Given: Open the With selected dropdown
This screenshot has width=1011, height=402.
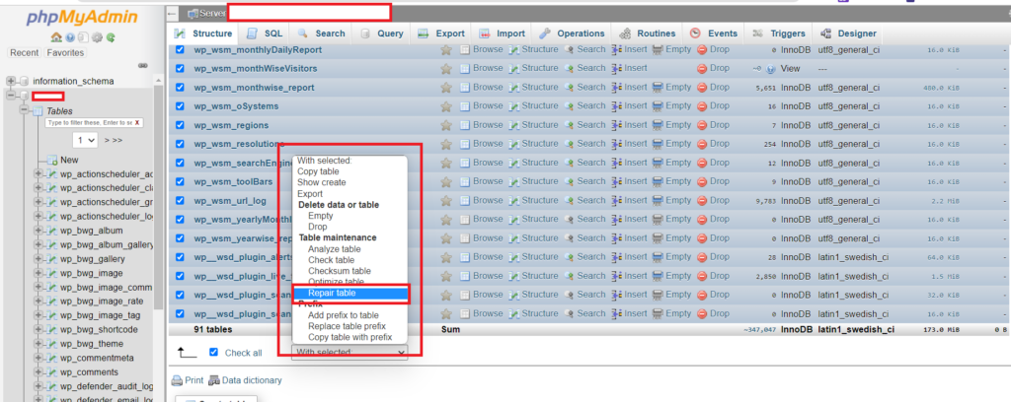Looking at the screenshot, I should point(350,353).
